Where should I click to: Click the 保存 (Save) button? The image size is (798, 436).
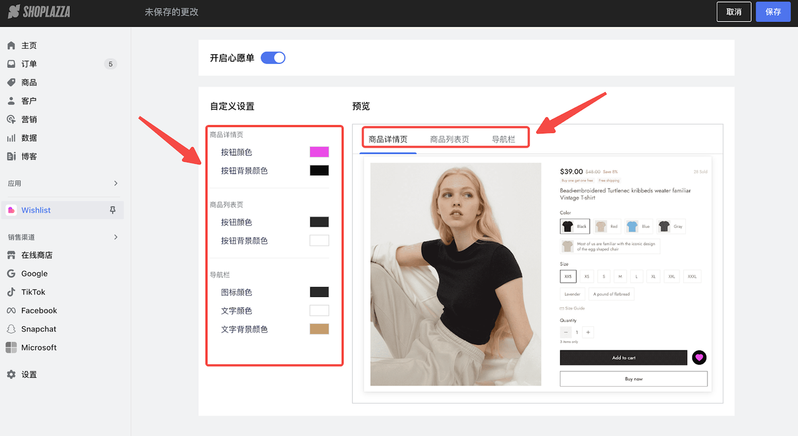pyautogui.click(x=772, y=12)
